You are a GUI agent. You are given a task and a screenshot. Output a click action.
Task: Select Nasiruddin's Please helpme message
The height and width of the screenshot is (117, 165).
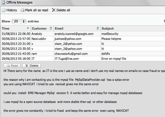[x=83, y=39]
